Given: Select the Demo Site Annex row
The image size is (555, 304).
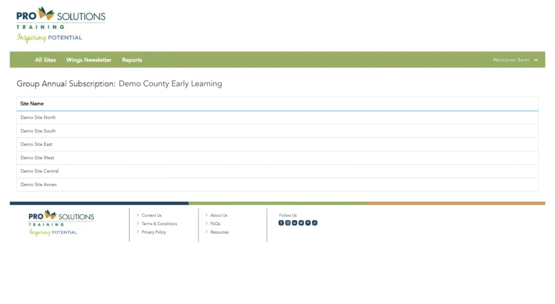Looking at the screenshot, I should click(x=277, y=184).
